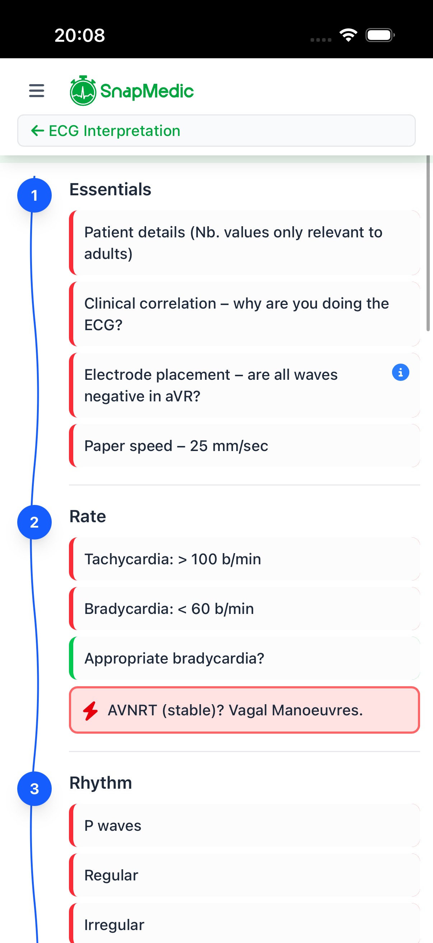Open info icon for electrode placement
This screenshot has width=433, height=943.
400,373
